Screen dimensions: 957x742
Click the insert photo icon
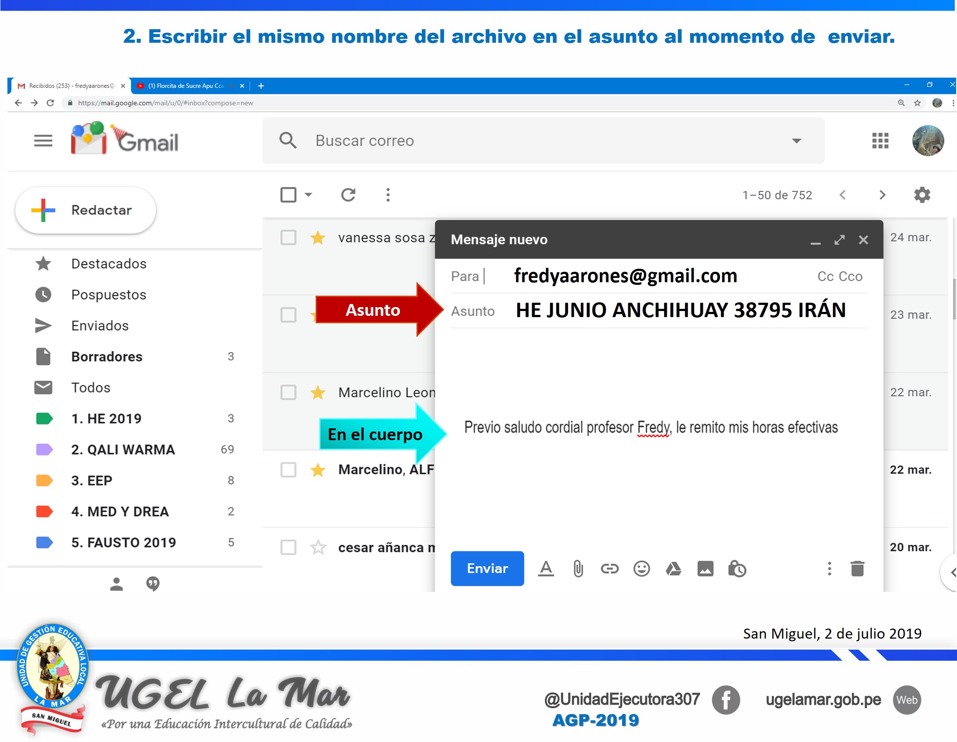706,569
